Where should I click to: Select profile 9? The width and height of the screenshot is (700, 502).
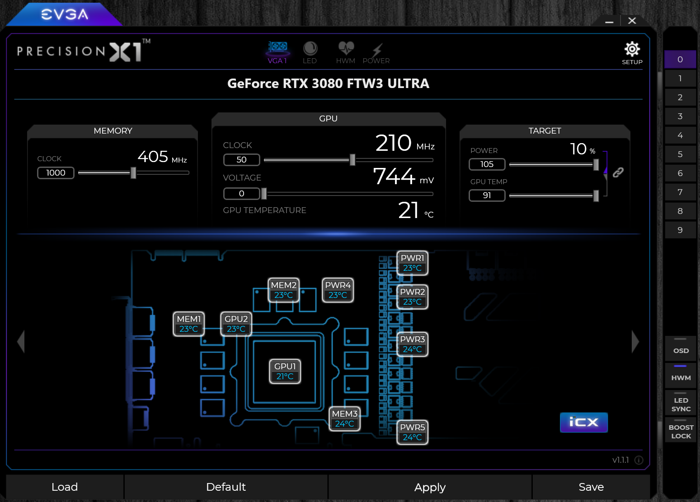[680, 230]
